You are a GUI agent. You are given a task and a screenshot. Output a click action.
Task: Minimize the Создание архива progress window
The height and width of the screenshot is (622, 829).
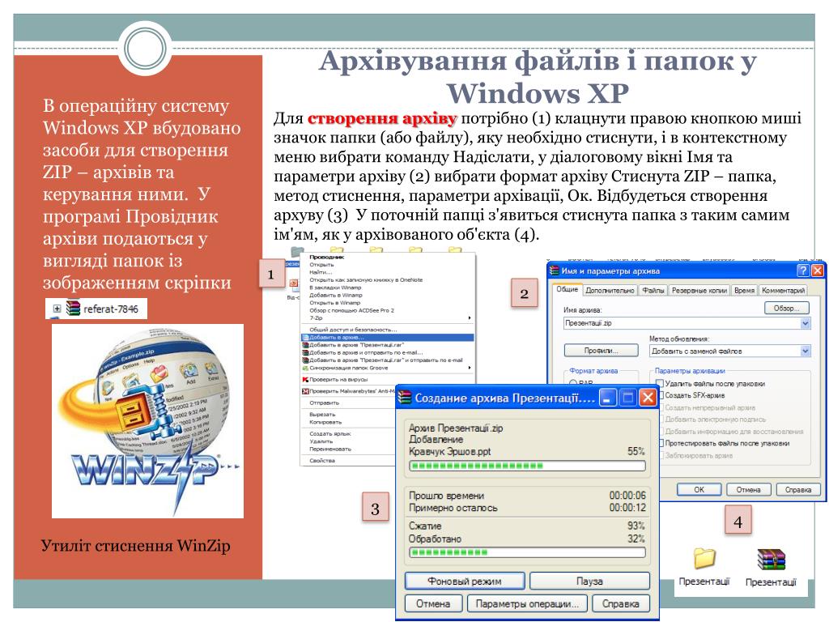tap(607, 398)
